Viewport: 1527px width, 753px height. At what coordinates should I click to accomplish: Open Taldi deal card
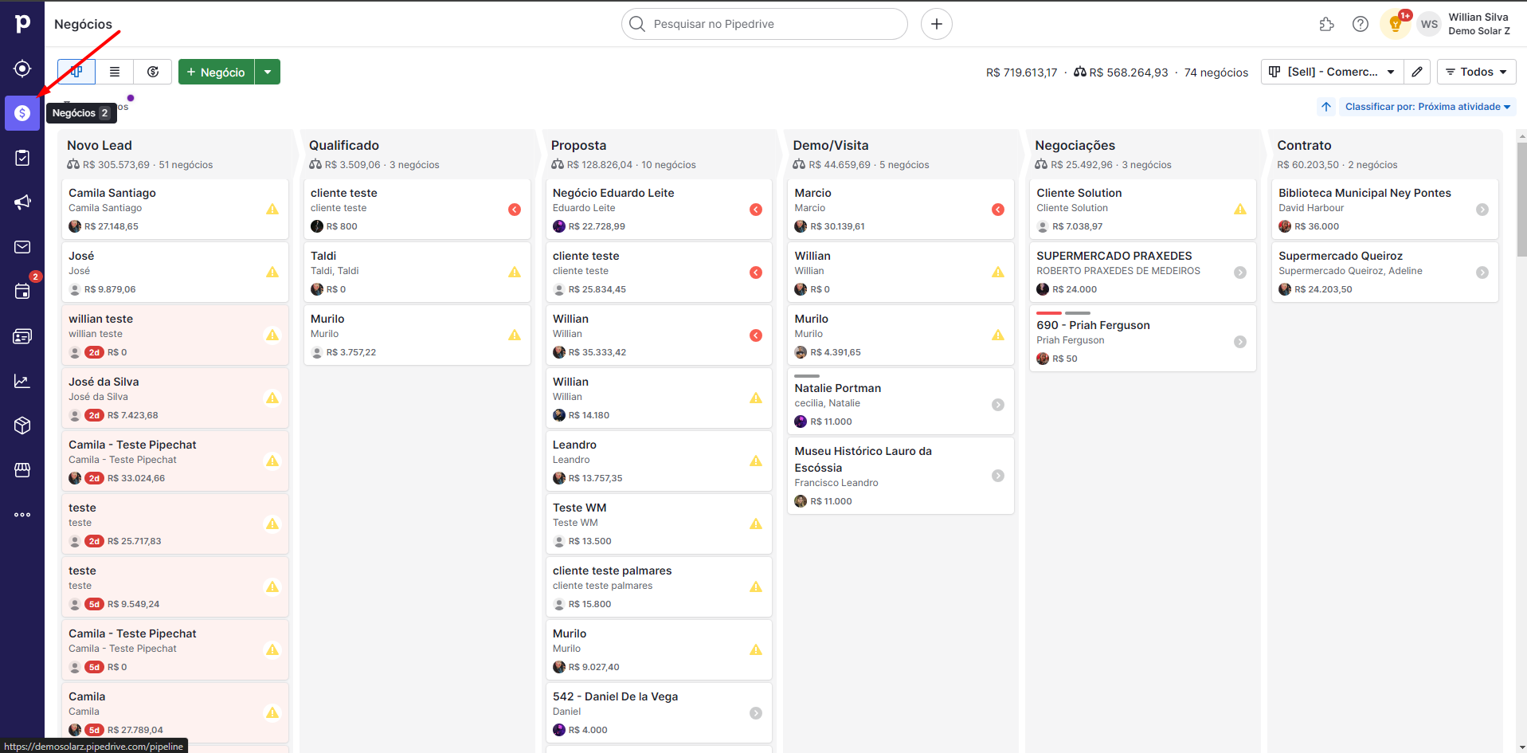click(x=417, y=272)
